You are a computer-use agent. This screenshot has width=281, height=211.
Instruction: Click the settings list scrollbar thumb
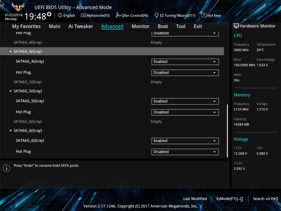click(x=228, y=131)
